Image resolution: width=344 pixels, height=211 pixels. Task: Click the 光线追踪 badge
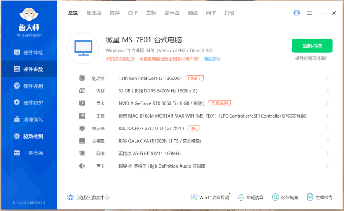click(x=219, y=103)
